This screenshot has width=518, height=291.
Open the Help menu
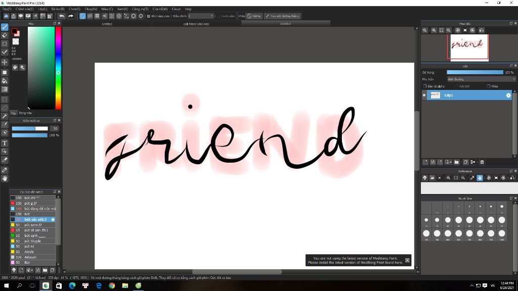pyautogui.click(x=188, y=9)
